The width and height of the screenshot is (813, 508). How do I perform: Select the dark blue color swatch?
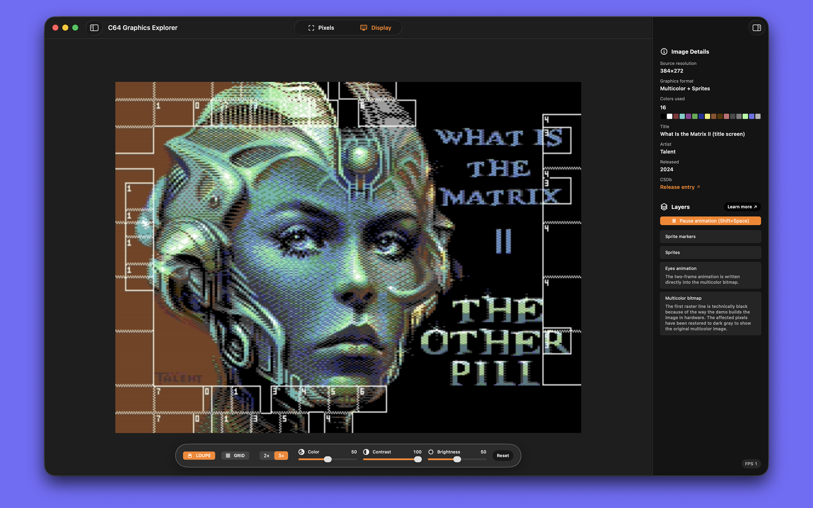tap(701, 117)
